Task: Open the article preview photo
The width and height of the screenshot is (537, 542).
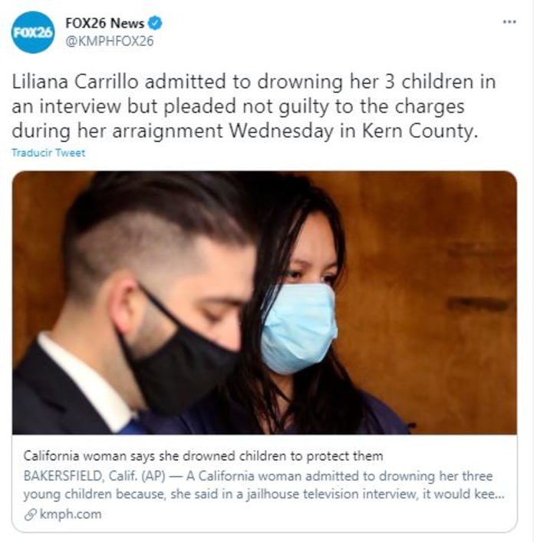Action: click(x=265, y=303)
